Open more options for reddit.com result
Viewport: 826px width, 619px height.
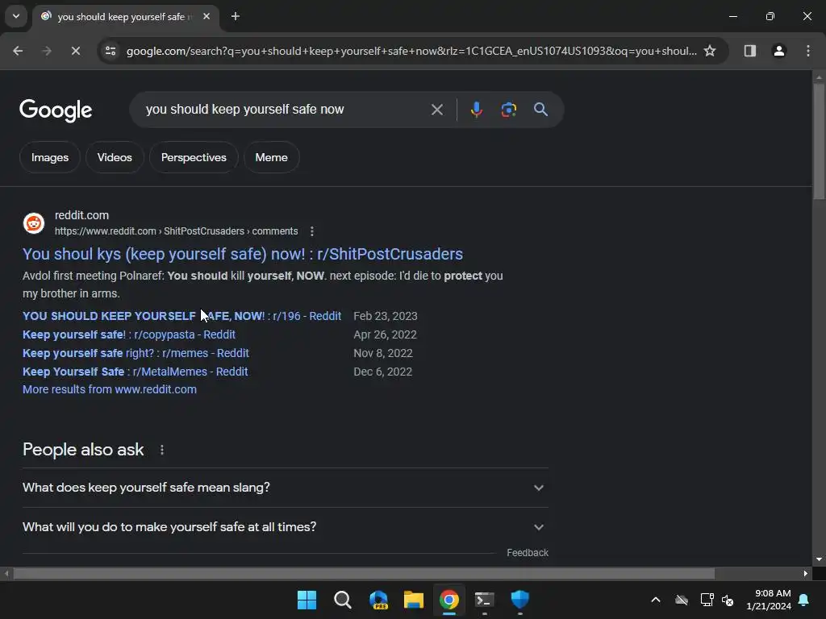(312, 231)
